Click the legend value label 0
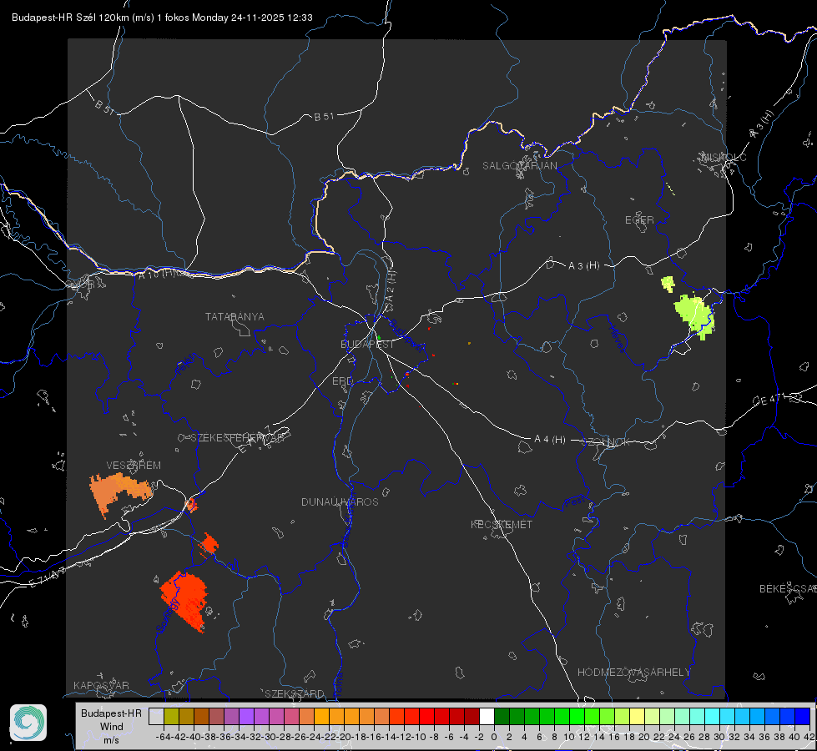 (x=494, y=737)
